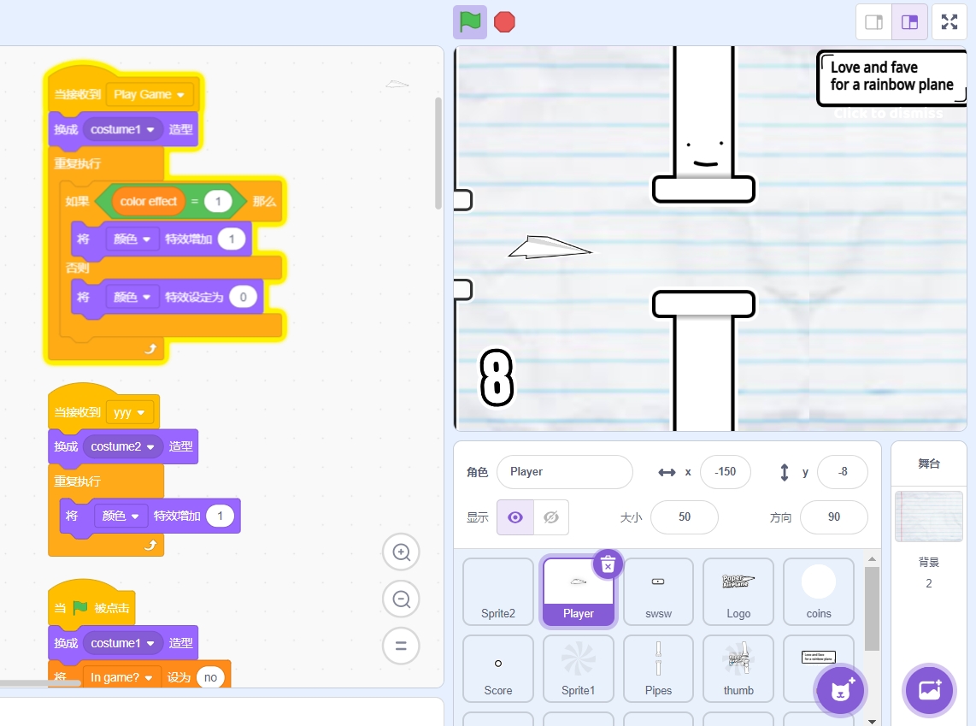Select the stage backdrop thumbnail
976x726 pixels.
tap(929, 516)
